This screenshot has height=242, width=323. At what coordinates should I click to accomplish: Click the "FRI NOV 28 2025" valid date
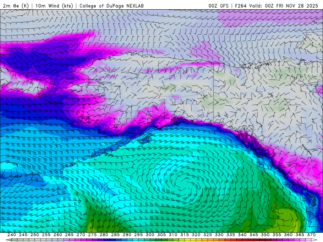297,6
